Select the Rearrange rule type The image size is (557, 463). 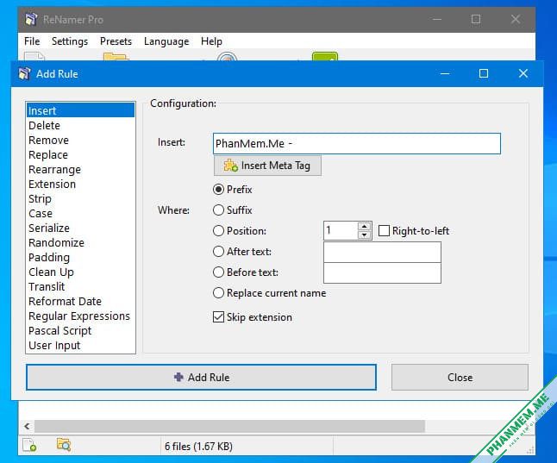pos(80,170)
